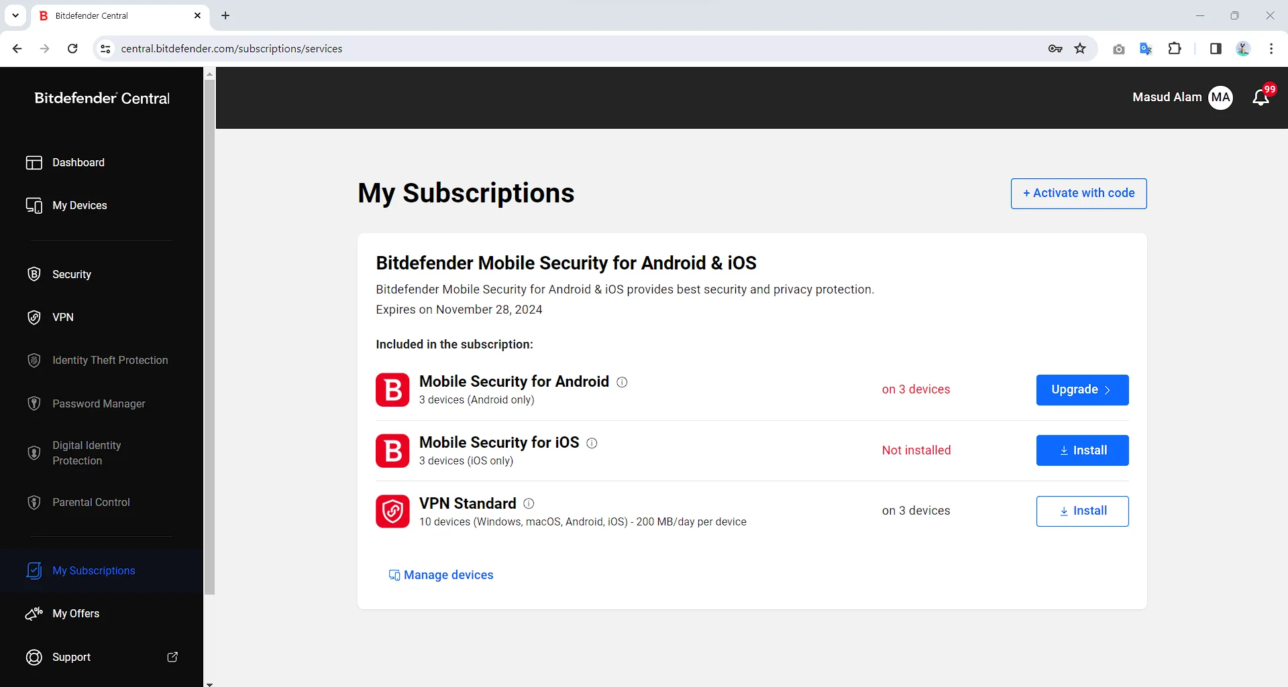Open the notifications bell
The image size is (1288, 687).
[x=1258, y=97]
